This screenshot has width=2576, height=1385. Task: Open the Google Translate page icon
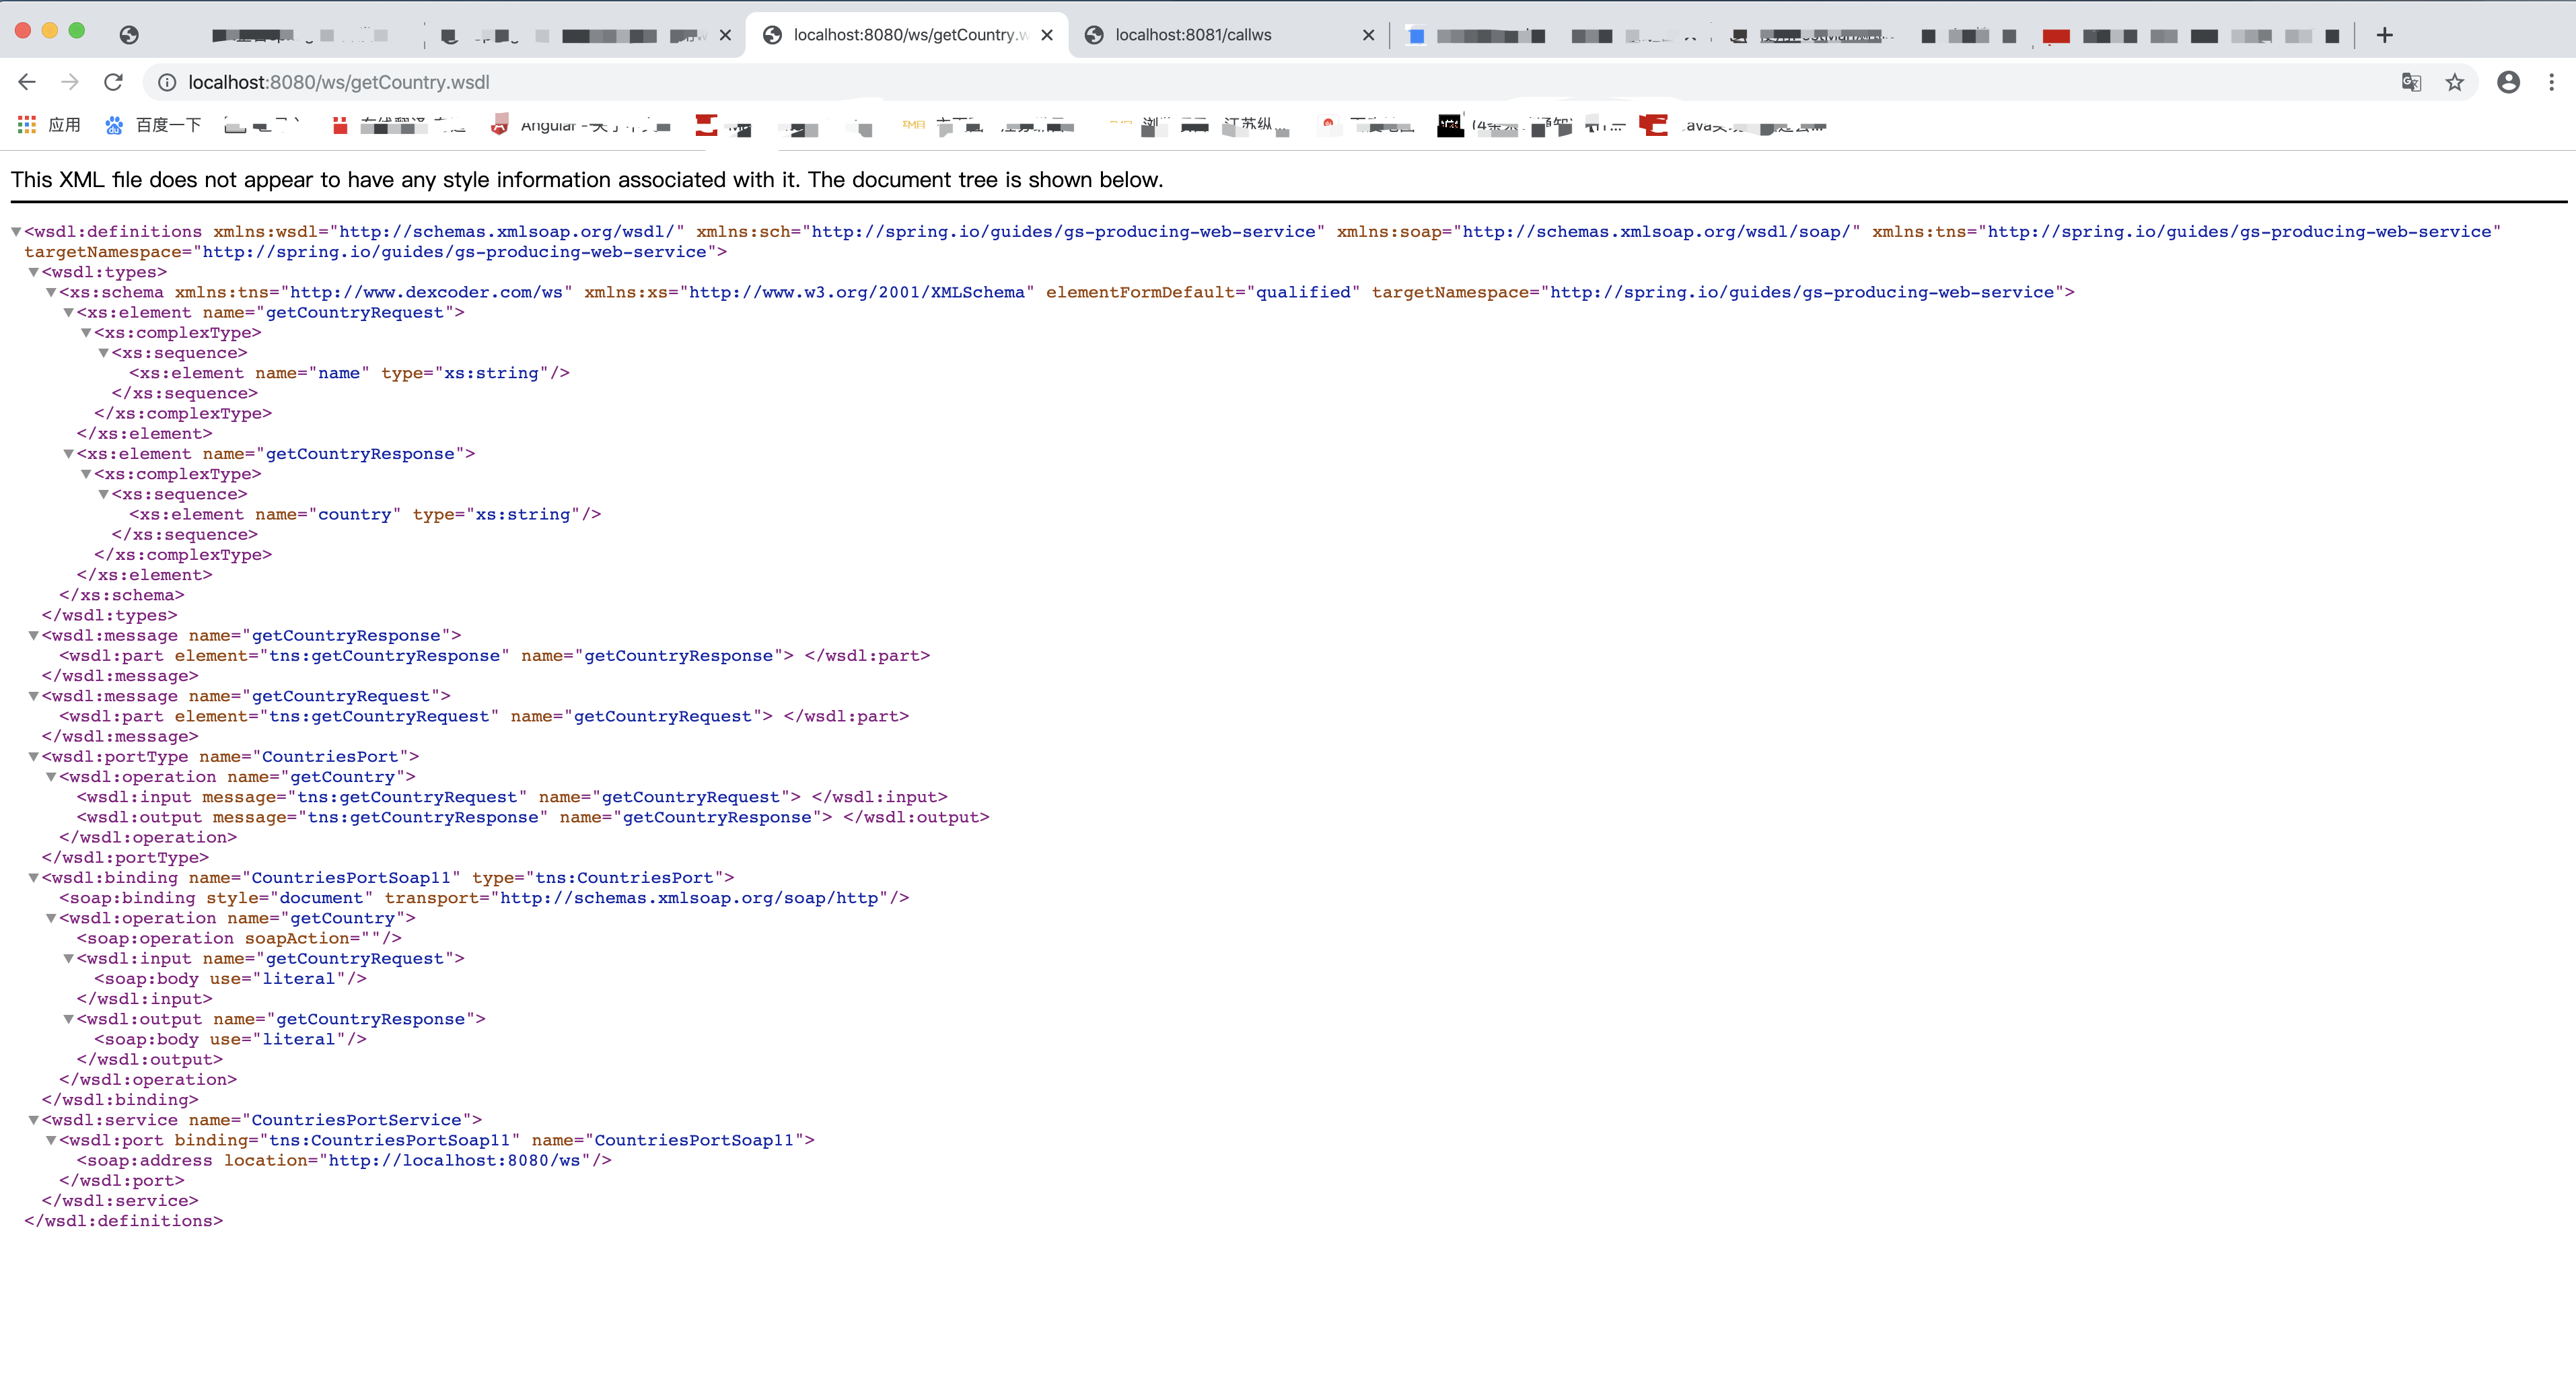pos(2411,82)
